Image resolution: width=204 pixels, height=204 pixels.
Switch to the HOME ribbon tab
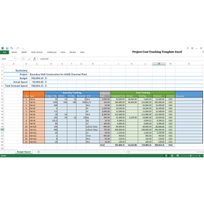[14, 53]
